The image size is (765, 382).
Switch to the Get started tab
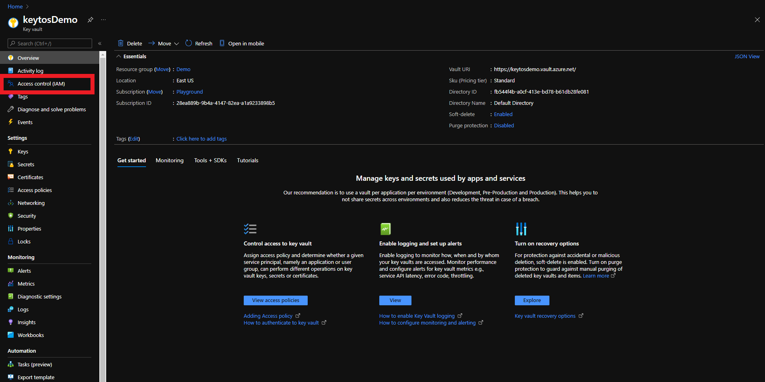132,160
